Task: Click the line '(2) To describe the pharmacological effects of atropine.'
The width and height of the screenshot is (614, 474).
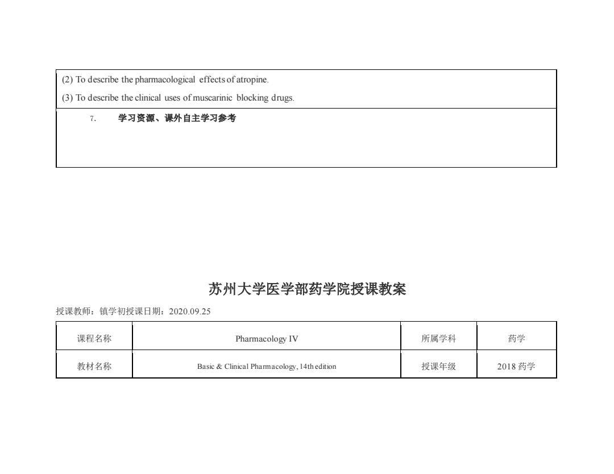Action: pyautogui.click(x=165, y=80)
